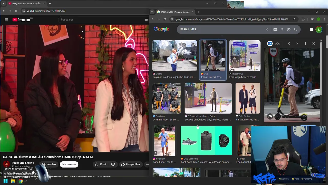Open new tab in YouTube browser window
This screenshot has width=328, height=185.
tap(50, 3)
